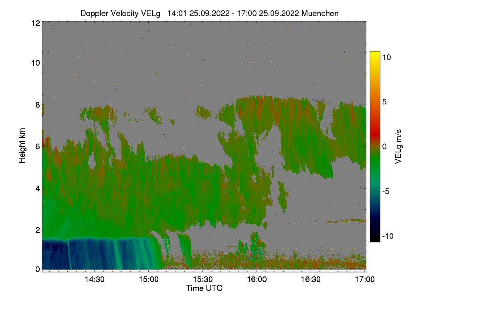Viewport: 481px width, 320px height.
Task: Click the height axis label 2
Action: (38, 230)
